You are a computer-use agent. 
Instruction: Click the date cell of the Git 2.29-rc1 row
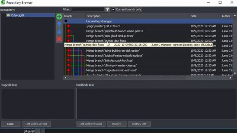coord(203,26)
